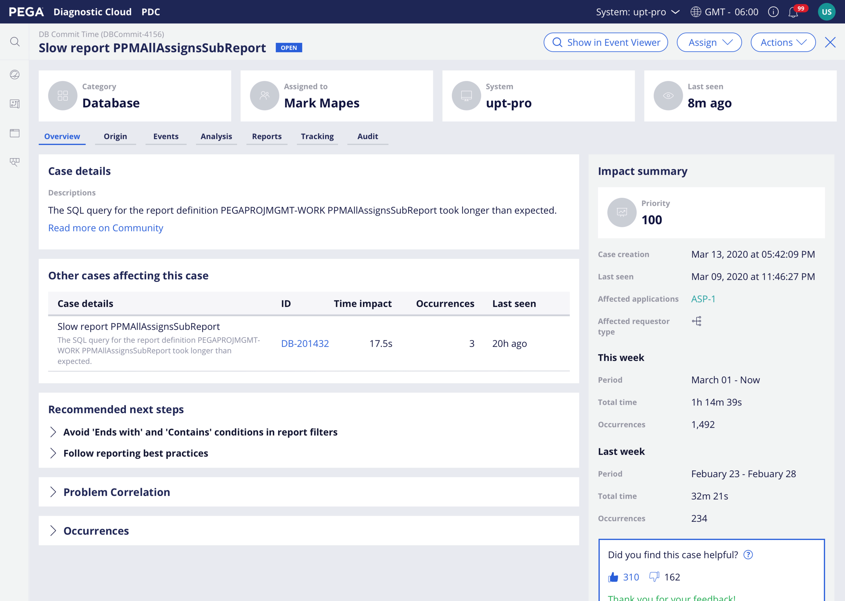This screenshot has width=845, height=601.
Task: Open the Actions dropdown menu
Action: coord(783,43)
